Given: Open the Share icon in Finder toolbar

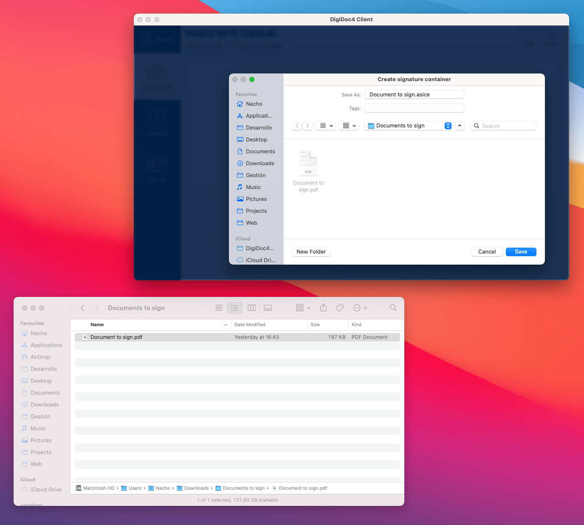Looking at the screenshot, I should tap(323, 308).
